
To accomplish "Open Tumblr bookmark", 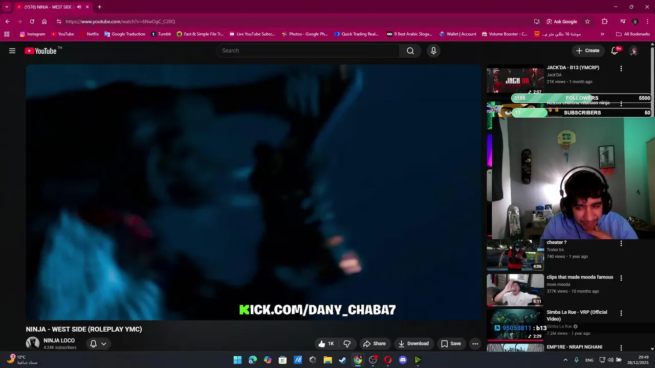I will coord(161,34).
